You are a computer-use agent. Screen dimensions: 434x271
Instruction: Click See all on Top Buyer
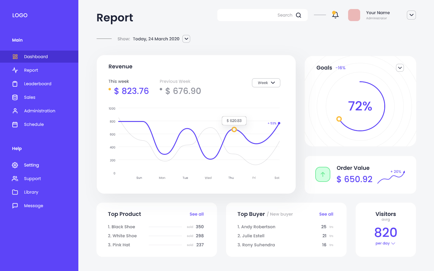click(x=326, y=214)
